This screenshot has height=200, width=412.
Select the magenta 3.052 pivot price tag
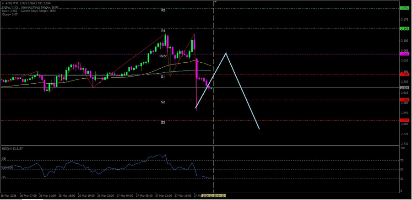[x=404, y=54]
